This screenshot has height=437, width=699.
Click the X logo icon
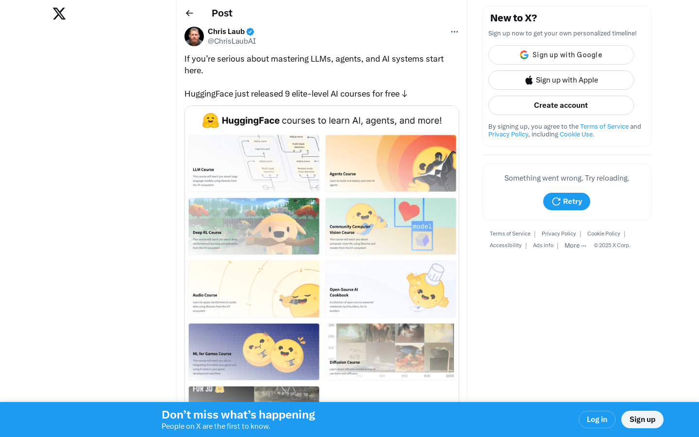click(x=59, y=14)
